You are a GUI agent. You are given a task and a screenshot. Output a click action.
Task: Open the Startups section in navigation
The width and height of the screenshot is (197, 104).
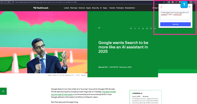click(74, 8)
